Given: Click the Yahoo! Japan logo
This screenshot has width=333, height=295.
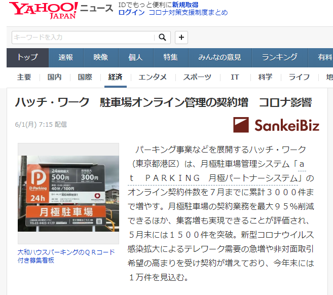Looking at the screenshot, I should tap(44, 10).
